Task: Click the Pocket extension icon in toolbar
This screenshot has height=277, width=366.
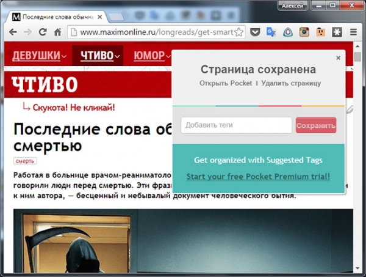Action: click(x=256, y=32)
